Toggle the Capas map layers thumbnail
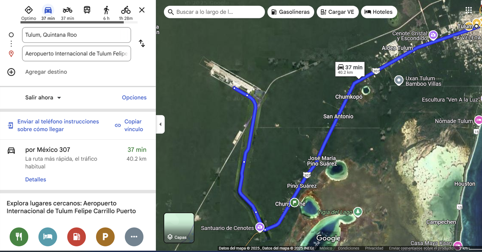This screenshot has width=482, height=252. click(179, 228)
